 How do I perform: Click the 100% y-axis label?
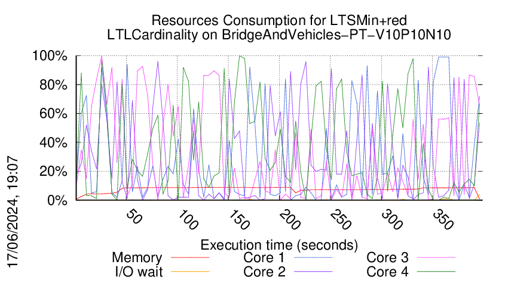[50, 56]
